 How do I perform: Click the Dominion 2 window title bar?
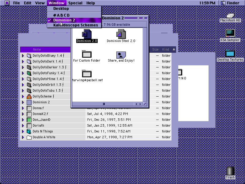pyautogui.click(x=125, y=18)
